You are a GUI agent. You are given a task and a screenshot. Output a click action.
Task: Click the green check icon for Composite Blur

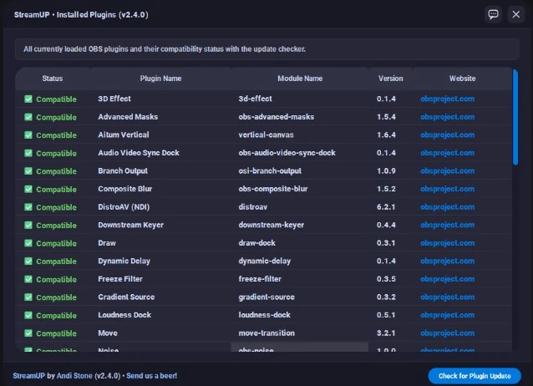pyautogui.click(x=28, y=189)
